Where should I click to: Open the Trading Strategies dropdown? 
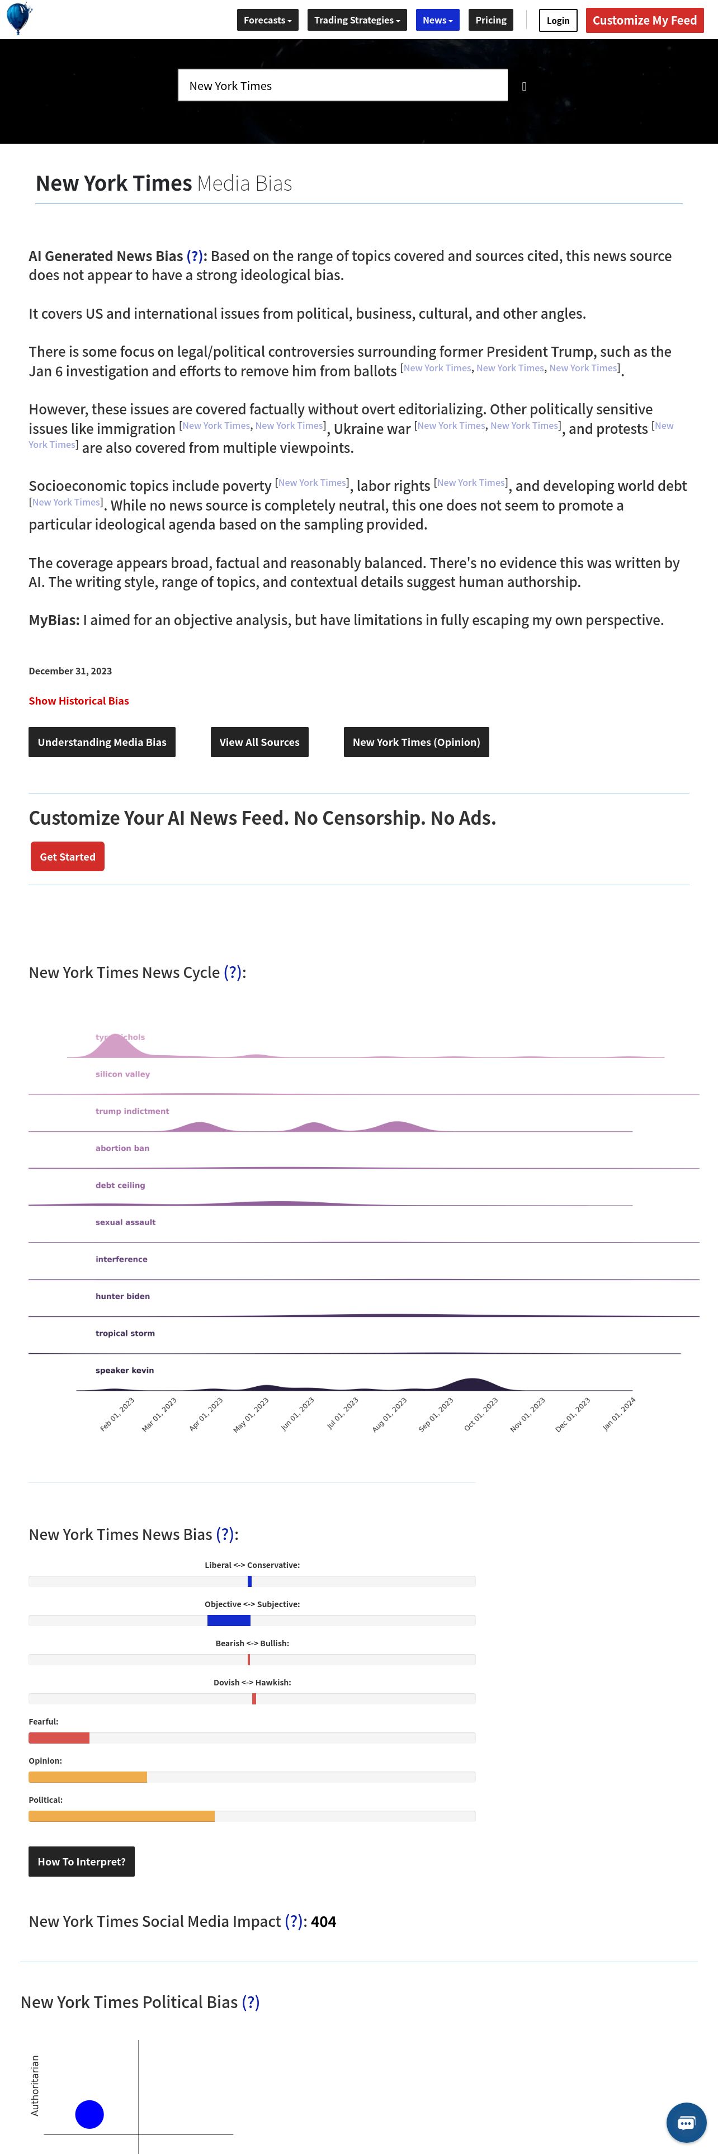pos(357,20)
